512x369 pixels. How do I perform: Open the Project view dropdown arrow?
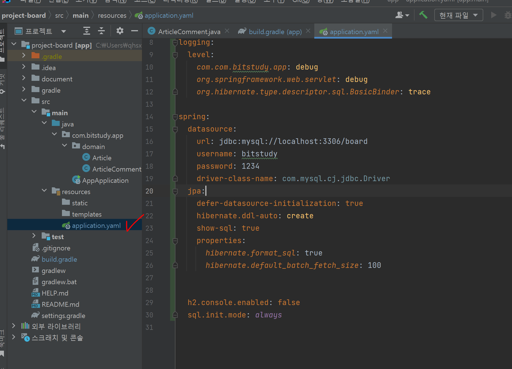click(64, 31)
